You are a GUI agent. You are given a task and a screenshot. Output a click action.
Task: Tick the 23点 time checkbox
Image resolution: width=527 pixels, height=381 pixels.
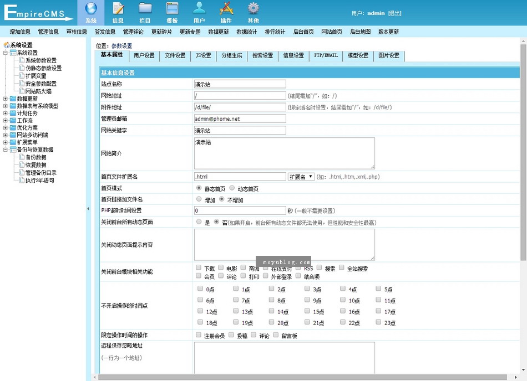[378, 322]
